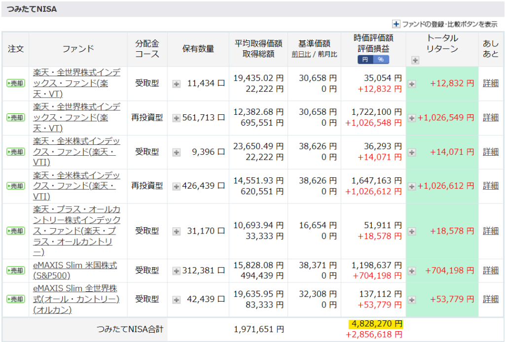Click the 売却 button for 楽天・VT 再投資型

point(15,118)
